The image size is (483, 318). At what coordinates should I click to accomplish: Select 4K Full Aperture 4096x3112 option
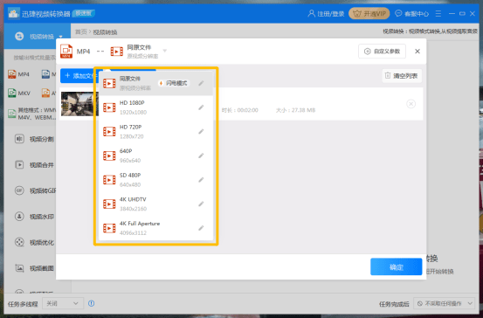coord(155,228)
